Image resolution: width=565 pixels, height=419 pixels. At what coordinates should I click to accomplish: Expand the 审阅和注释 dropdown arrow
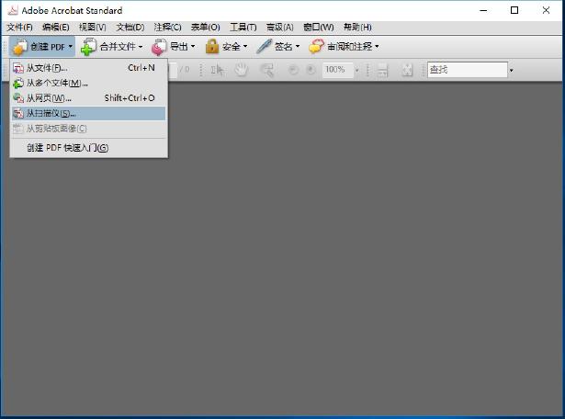coord(377,47)
